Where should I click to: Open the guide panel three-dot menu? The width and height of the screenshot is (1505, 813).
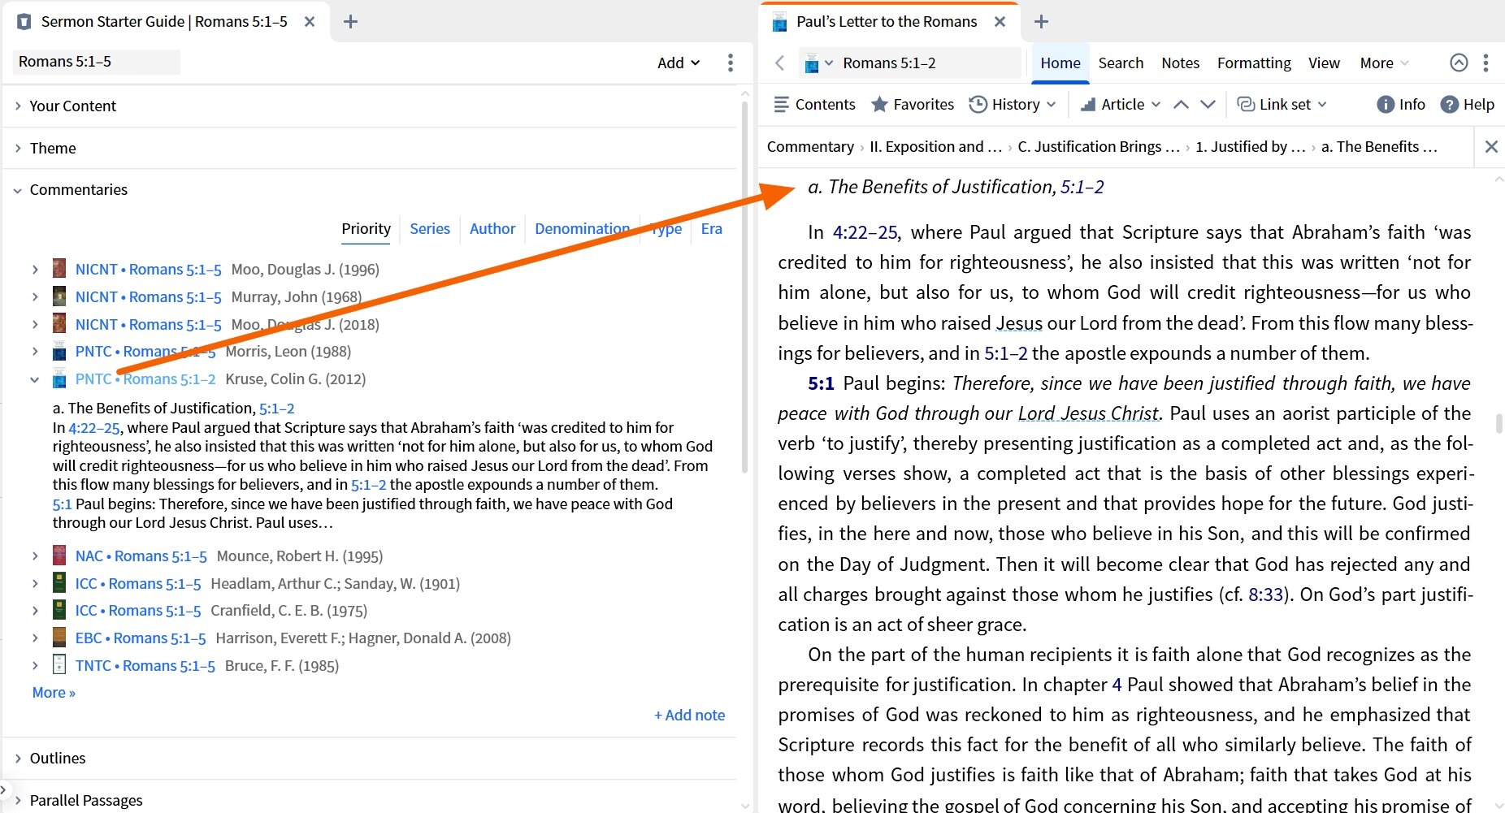point(731,63)
